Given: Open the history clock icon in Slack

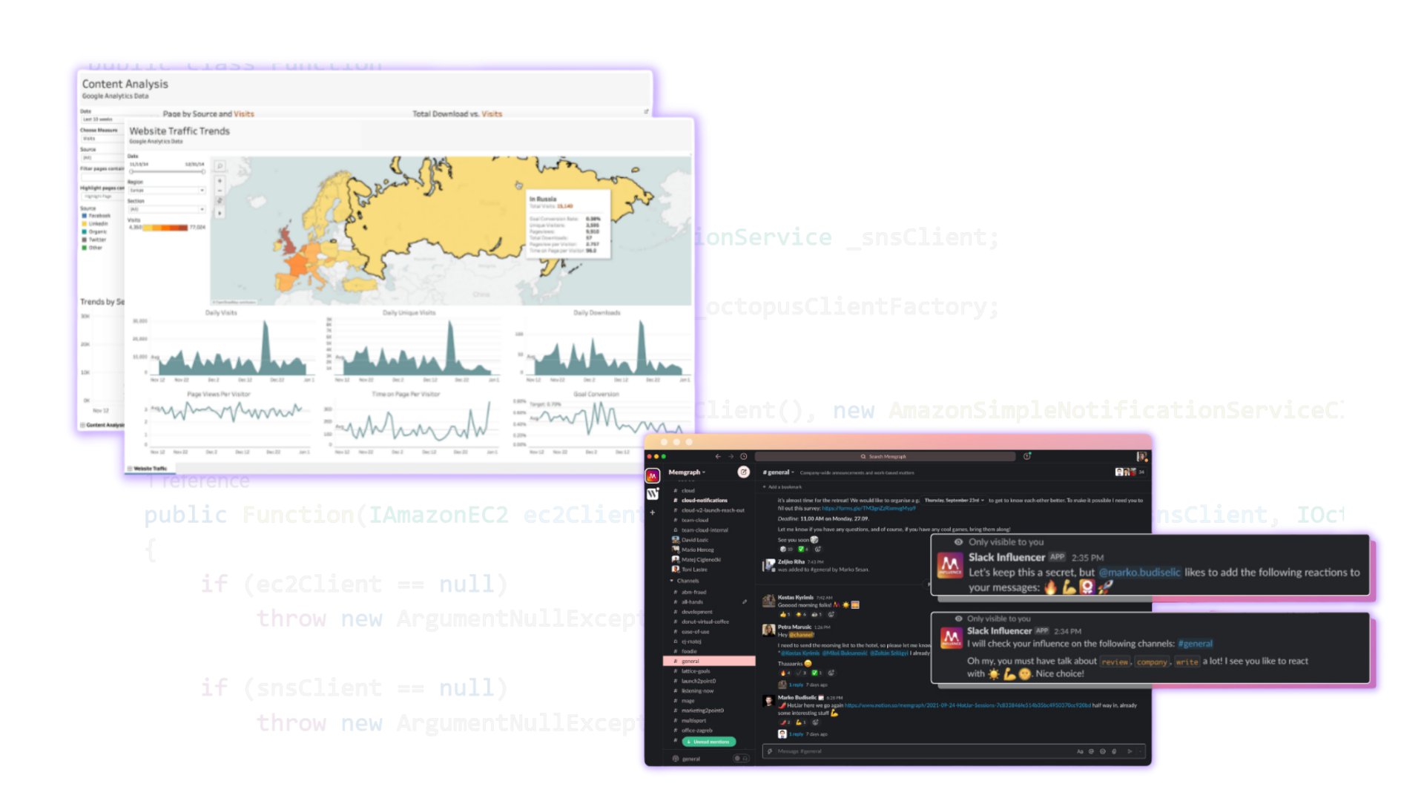Looking at the screenshot, I should [744, 457].
